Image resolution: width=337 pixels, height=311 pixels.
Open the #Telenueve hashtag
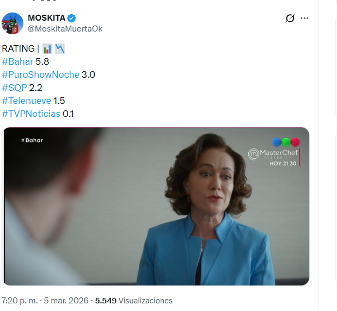pos(27,101)
